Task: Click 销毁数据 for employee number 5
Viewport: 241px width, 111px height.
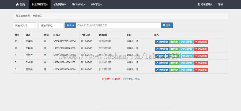Action: [x=201, y=63]
